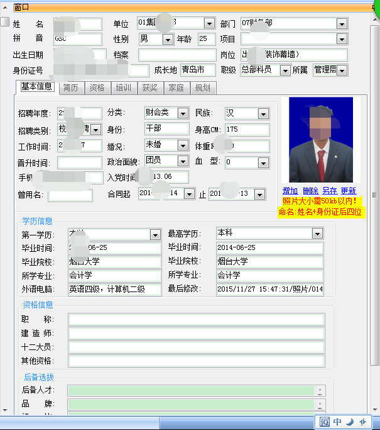Expand the 单位 dropdown
The image size is (380, 430).
tap(209, 23)
